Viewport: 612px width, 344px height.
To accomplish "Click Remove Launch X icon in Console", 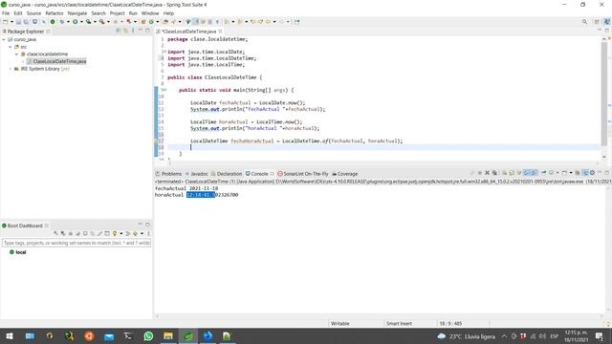I will pyautogui.click(x=487, y=173).
